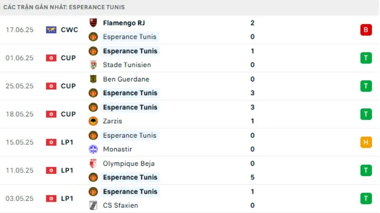Click the Tunisia flag on 25.05.25 row

pos(51,86)
